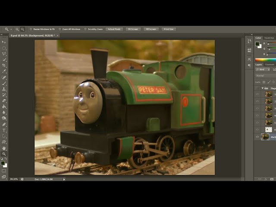
Task: Click the lock transparent pixels icon
Action: point(264,82)
